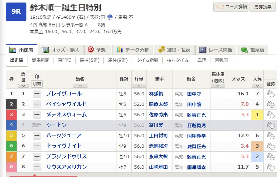Click the register icon for ハーツジュニア

(x=270, y=135)
